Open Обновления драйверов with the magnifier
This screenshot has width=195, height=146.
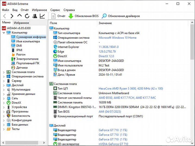point(121,16)
